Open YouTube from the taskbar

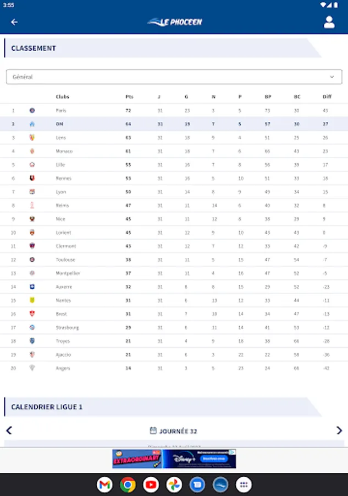[151, 484]
